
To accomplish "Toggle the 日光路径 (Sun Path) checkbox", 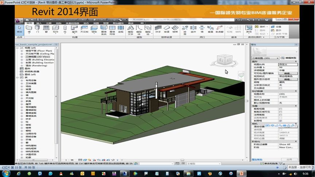I will (x=280, y=88).
